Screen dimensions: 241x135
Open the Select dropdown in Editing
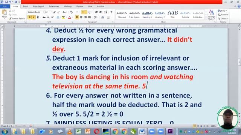(x=223, y=18)
